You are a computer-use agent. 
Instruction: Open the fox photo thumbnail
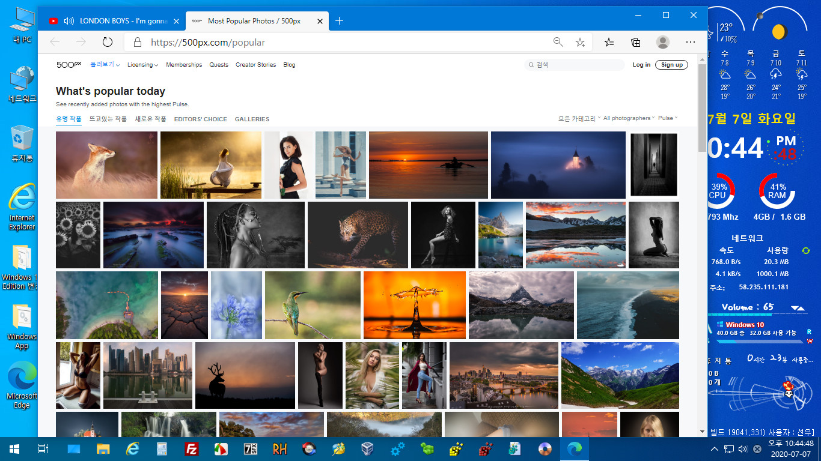click(106, 165)
